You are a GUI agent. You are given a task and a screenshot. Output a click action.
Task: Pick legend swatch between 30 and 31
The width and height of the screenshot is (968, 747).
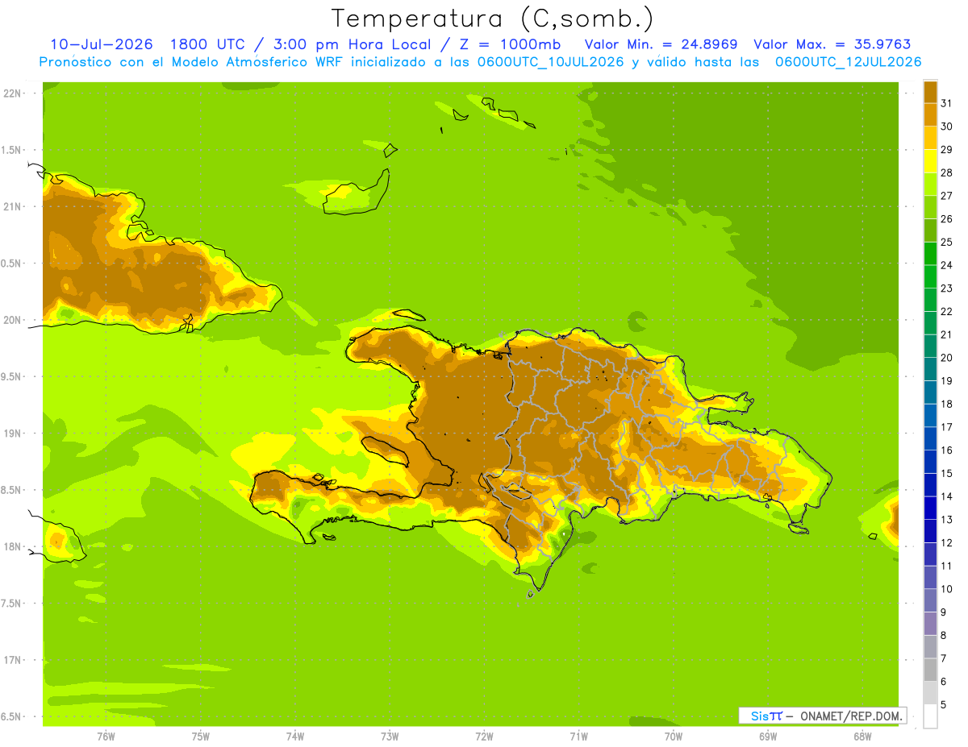pyautogui.click(x=930, y=115)
